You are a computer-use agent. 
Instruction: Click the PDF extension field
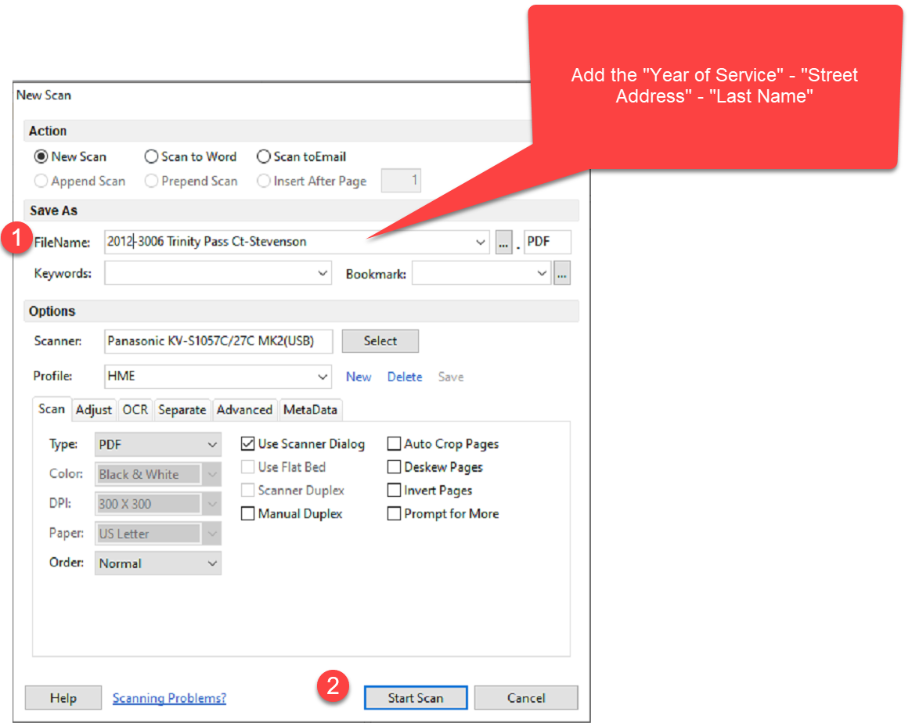pos(547,242)
